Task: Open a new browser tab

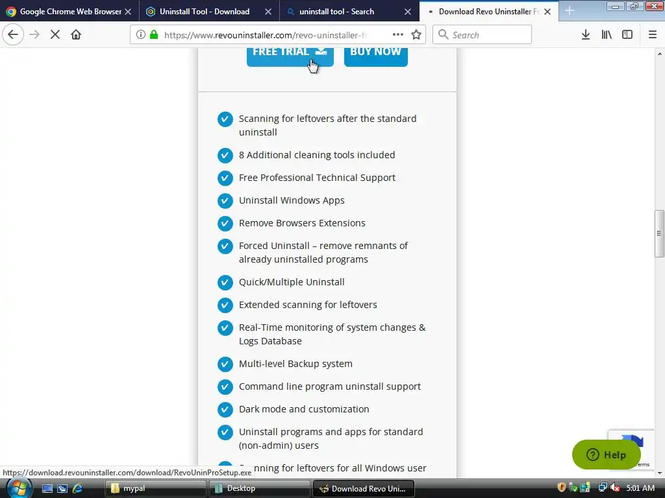Action: click(570, 12)
